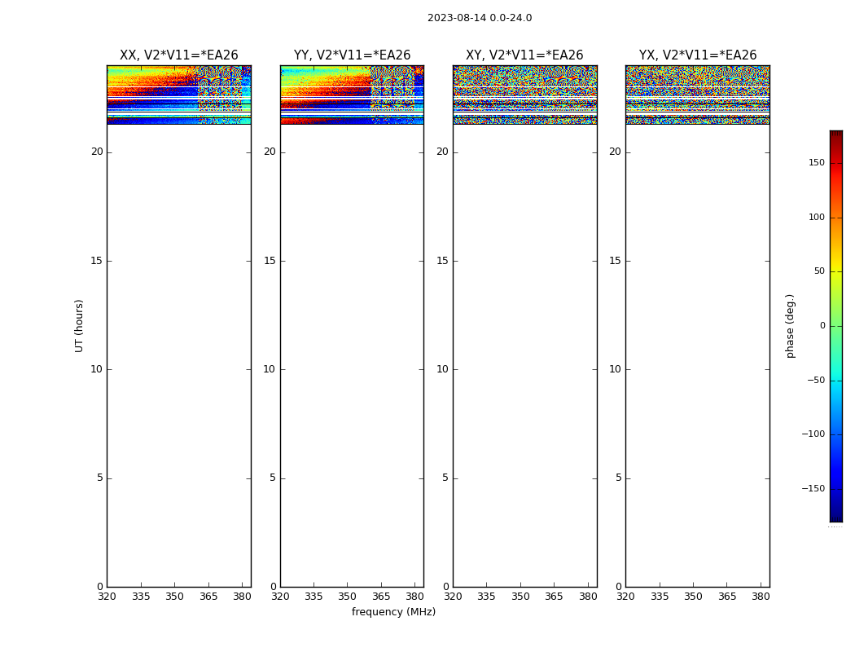
Task: Click the 15 hour tick of YX panel
Action: coord(615,261)
